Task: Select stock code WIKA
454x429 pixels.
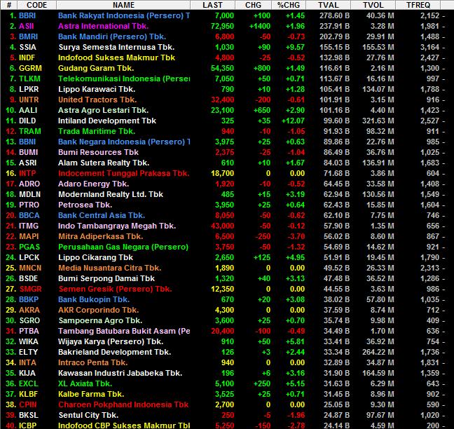Action: [x=28, y=341]
